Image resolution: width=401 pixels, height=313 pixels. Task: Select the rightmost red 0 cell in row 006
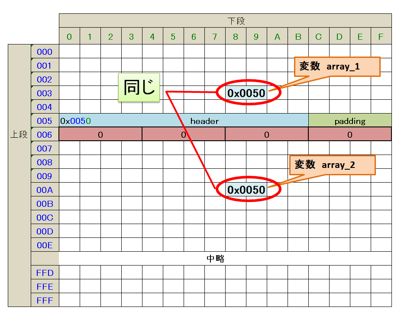tap(349, 135)
